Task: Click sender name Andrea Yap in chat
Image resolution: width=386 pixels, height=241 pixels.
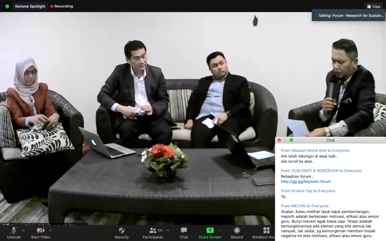Action: [x=302, y=191]
